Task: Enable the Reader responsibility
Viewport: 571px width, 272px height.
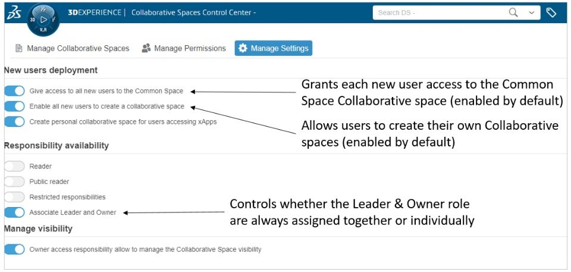Action: [14, 167]
